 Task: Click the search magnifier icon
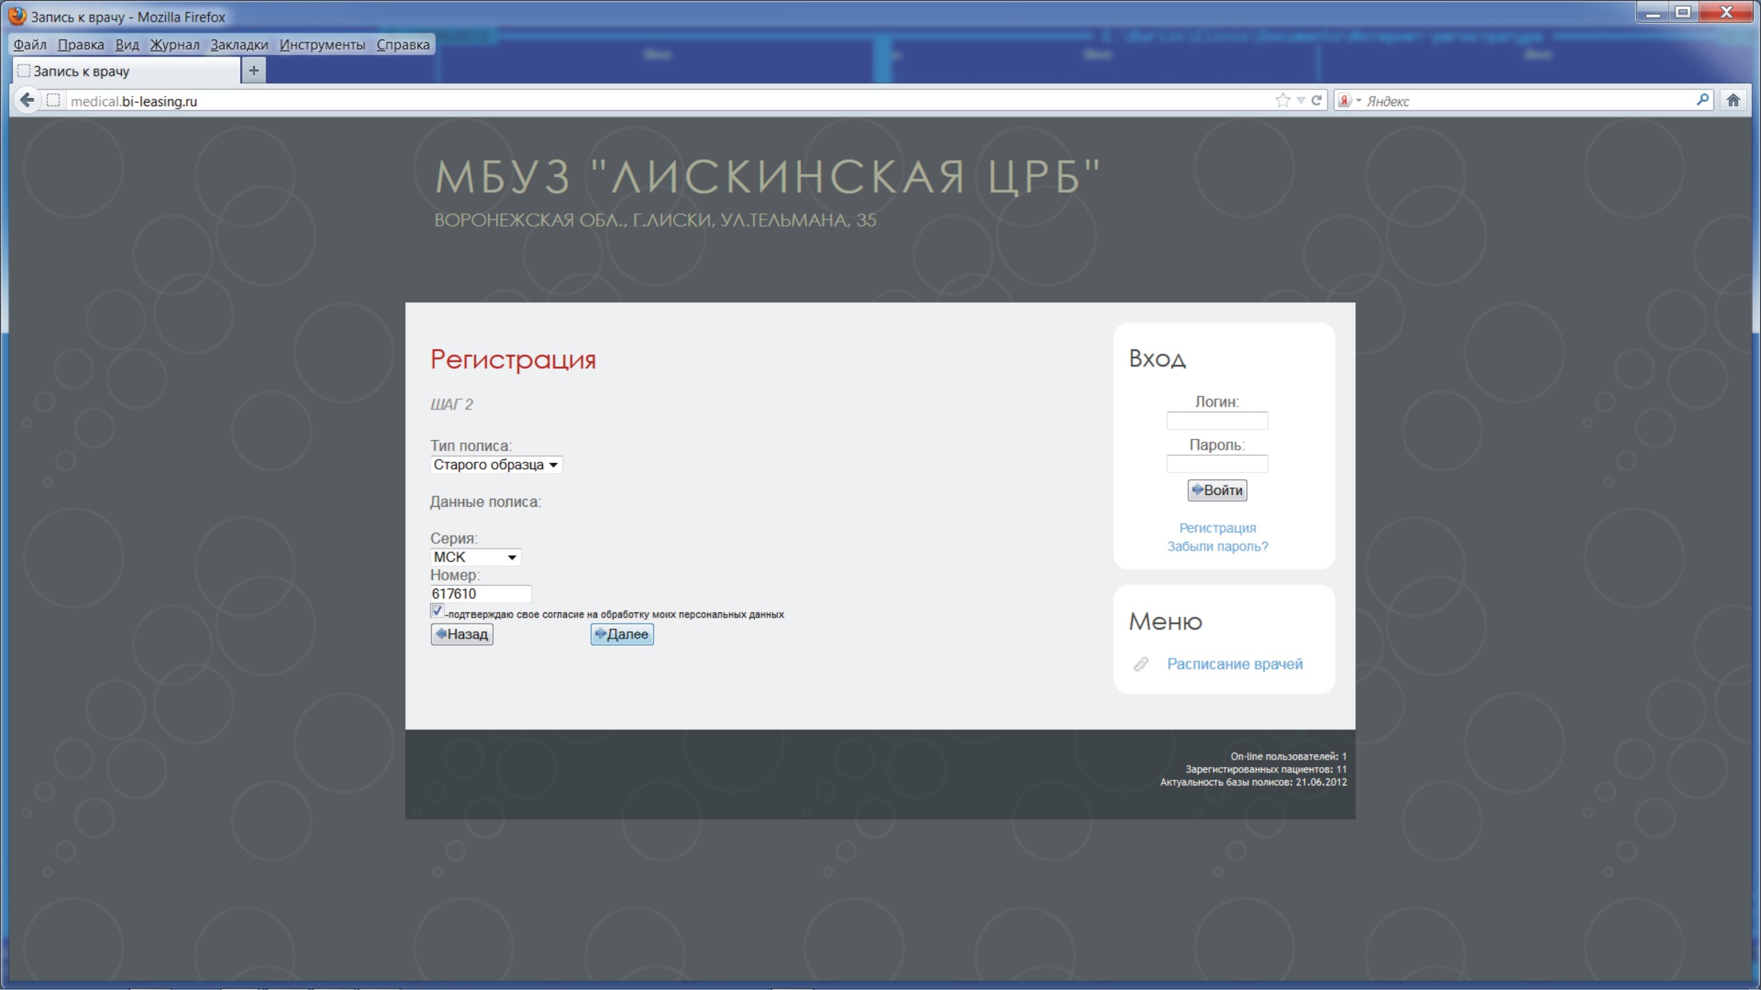(x=1702, y=100)
